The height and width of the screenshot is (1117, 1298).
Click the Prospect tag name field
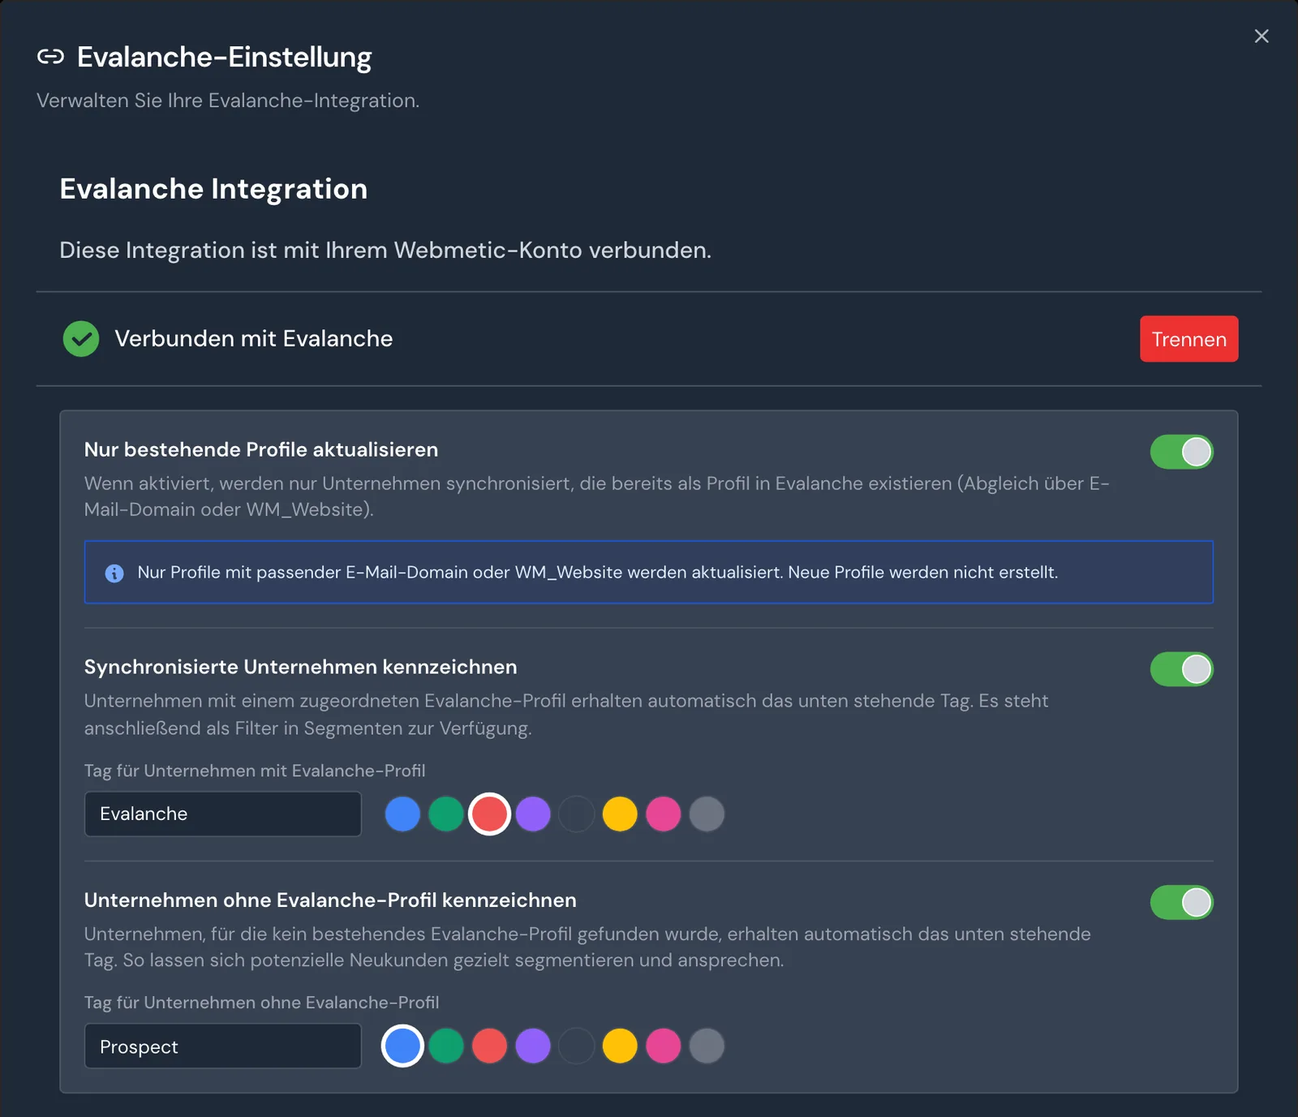click(x=223, y=1046)
